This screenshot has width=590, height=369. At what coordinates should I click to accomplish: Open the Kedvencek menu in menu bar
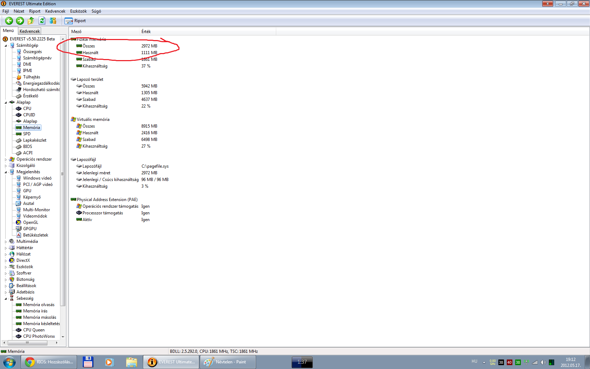point(55,11)
